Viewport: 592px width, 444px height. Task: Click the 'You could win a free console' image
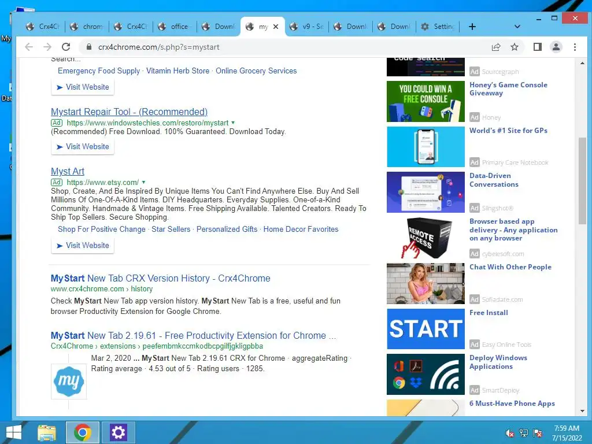pyautogui.click(x=425, y=101)
